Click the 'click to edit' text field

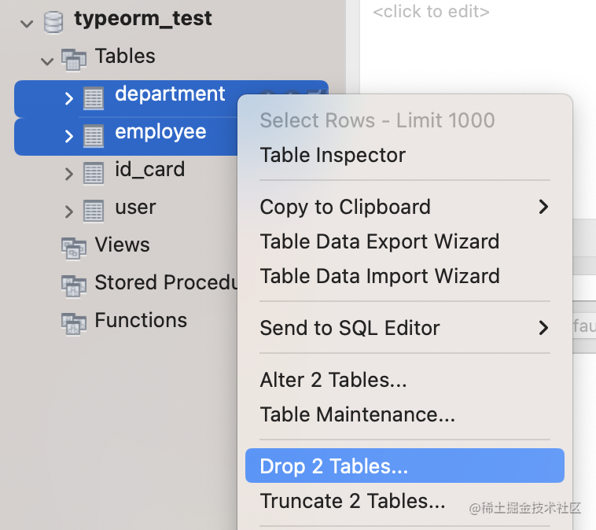[431, 12]
